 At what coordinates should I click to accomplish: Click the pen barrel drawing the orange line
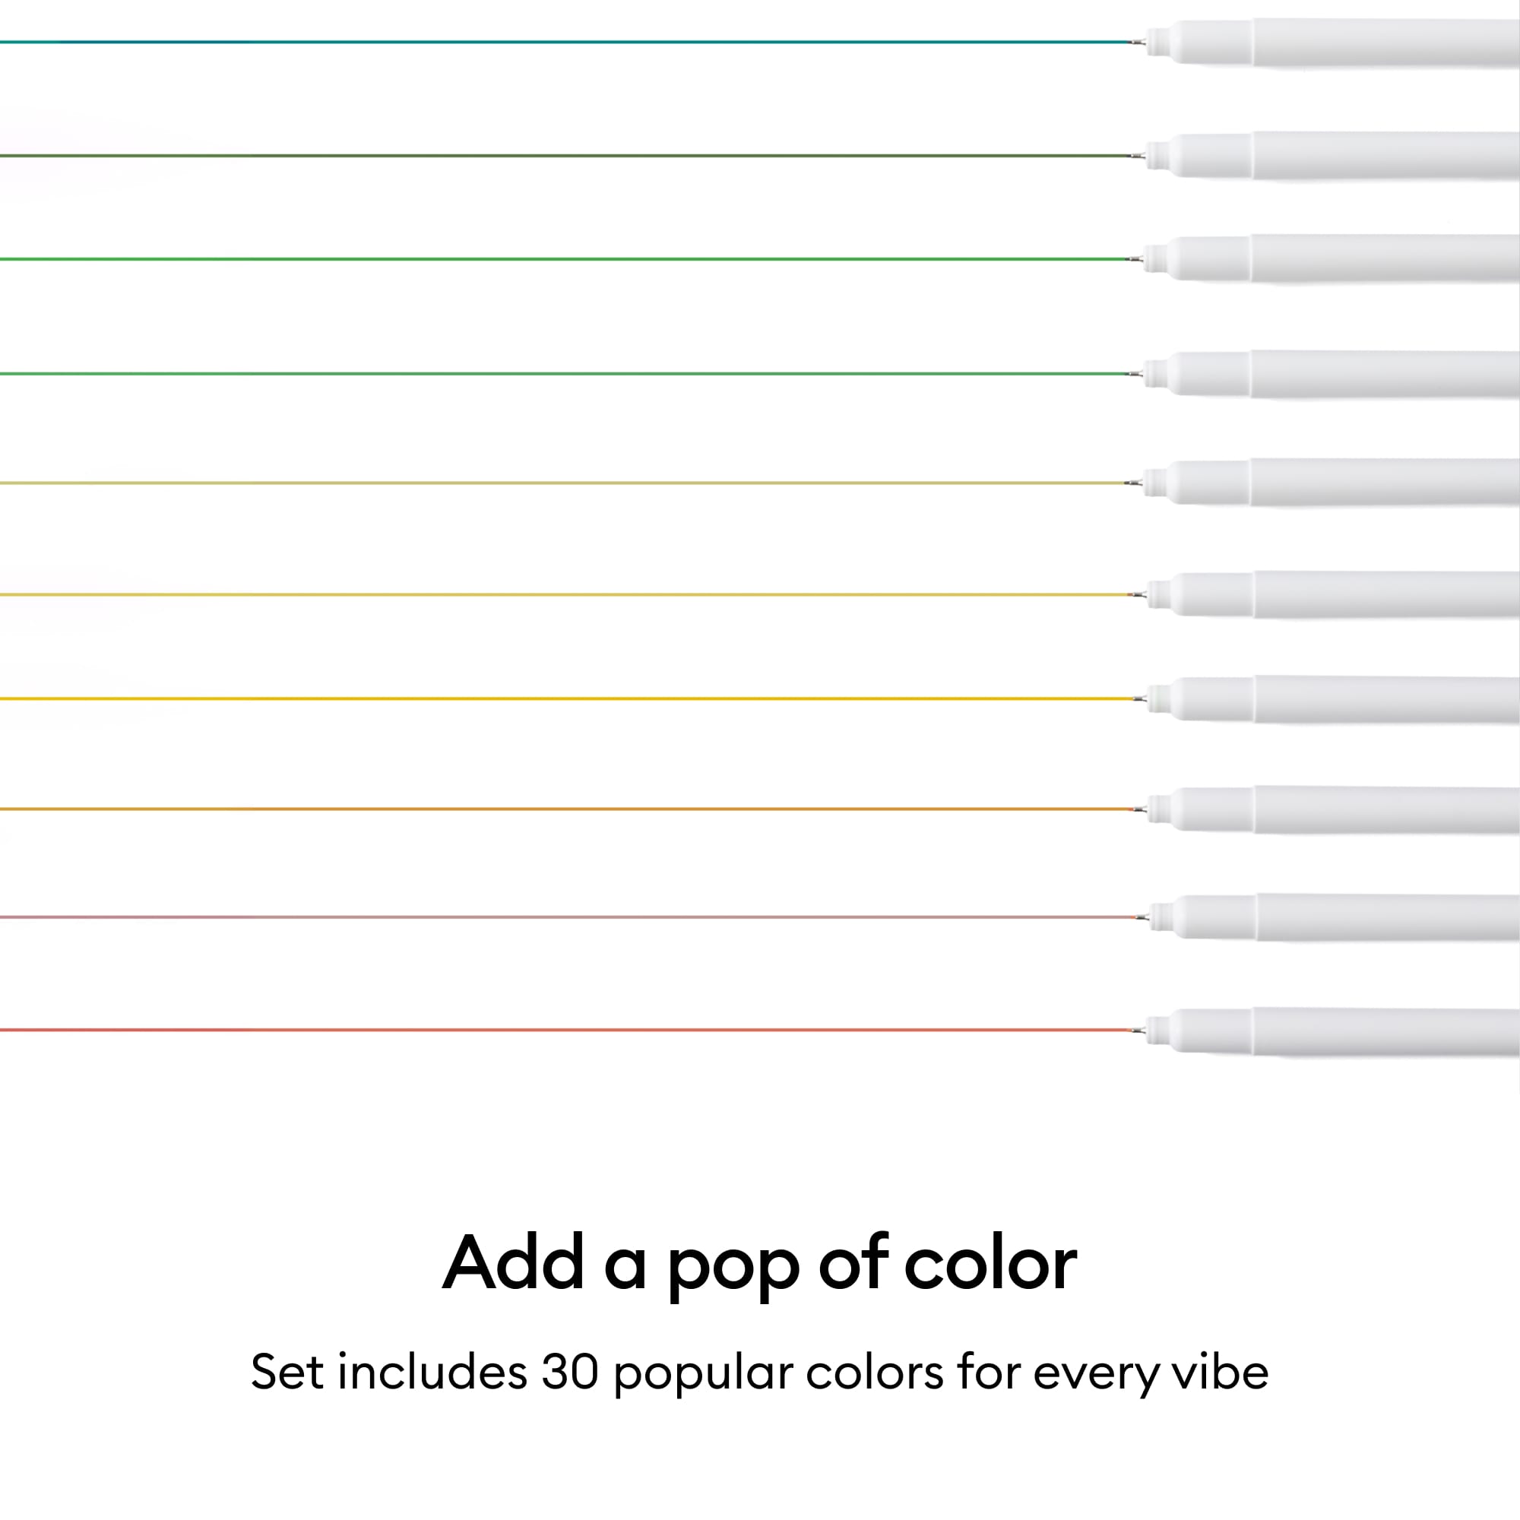point(1338,809)
